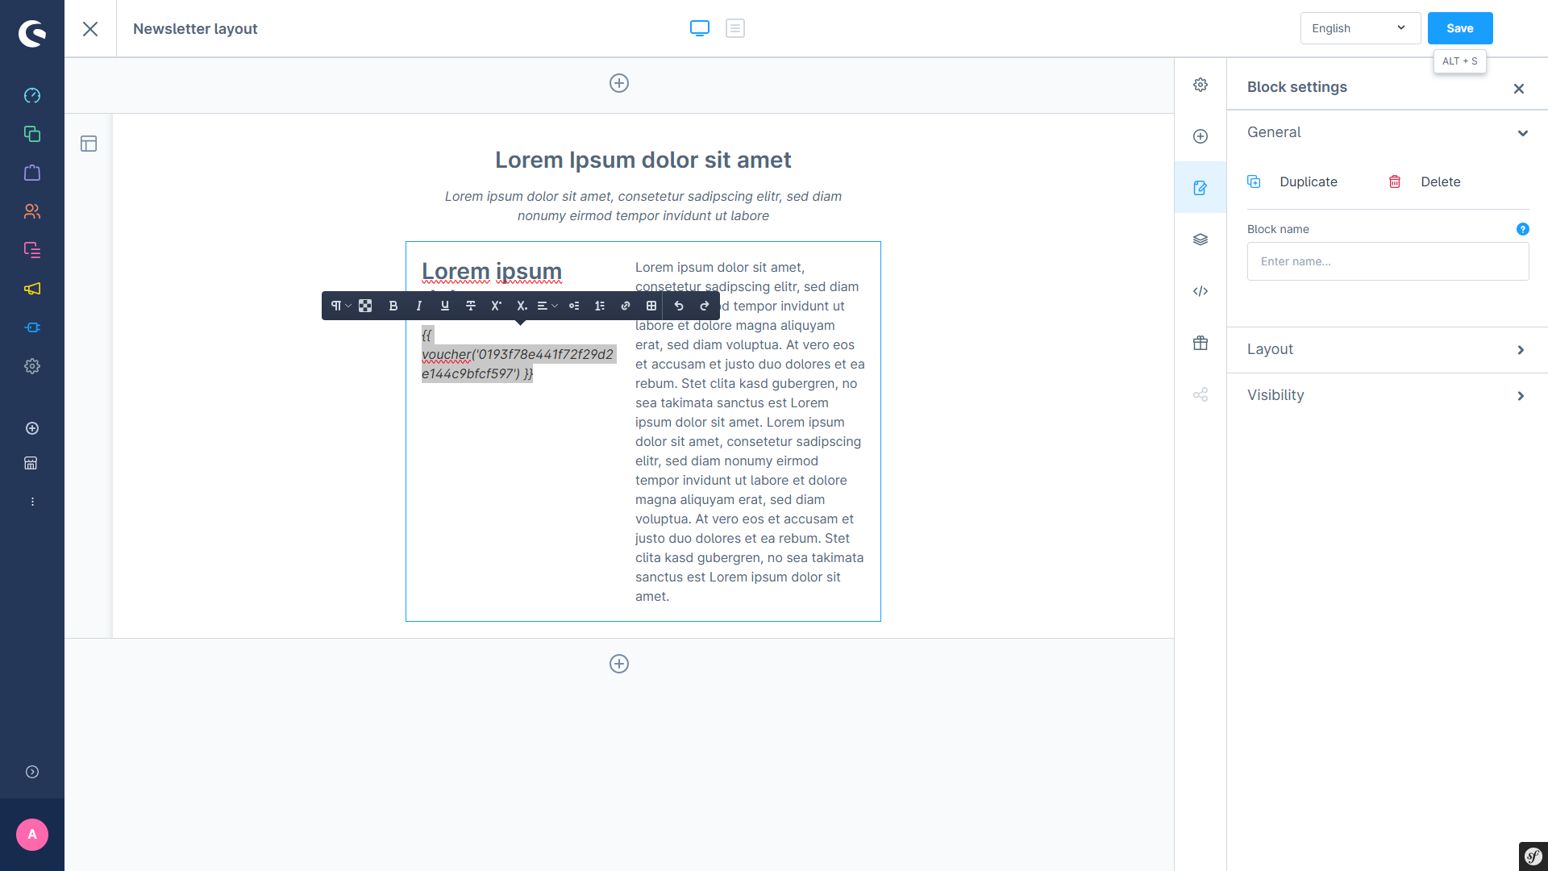
Task: Toggle italic formatting in text toolbar
Action: (419, 306)
